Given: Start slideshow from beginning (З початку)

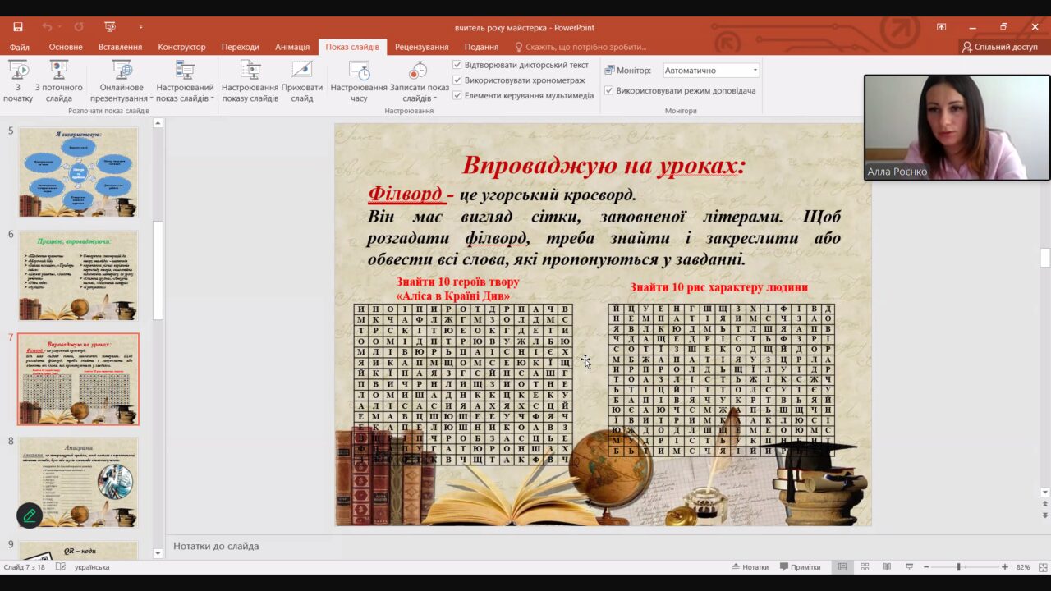Looking at the screenshot, I should click(x=18, y=81).
